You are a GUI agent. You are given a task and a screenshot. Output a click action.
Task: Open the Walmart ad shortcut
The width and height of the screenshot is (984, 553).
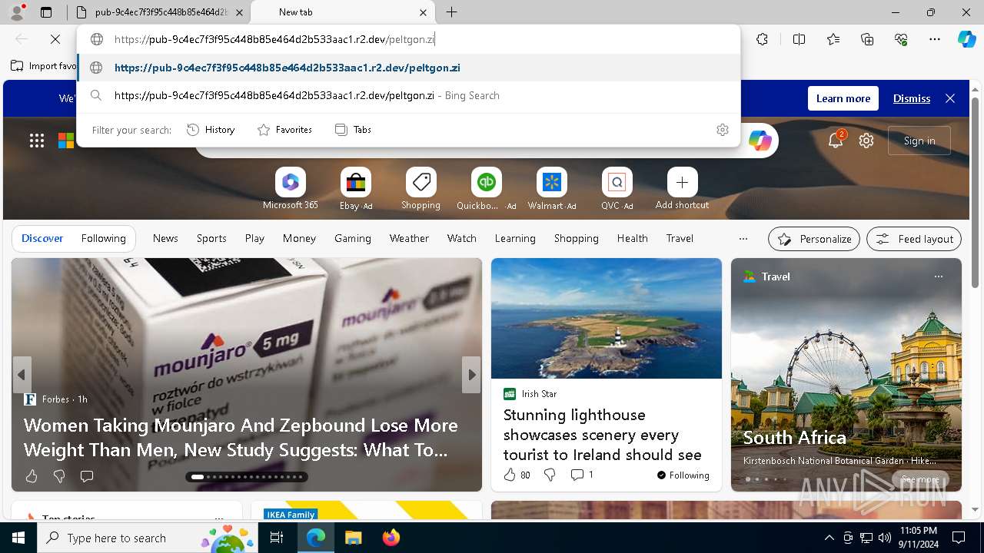click(x=552, y=189)
